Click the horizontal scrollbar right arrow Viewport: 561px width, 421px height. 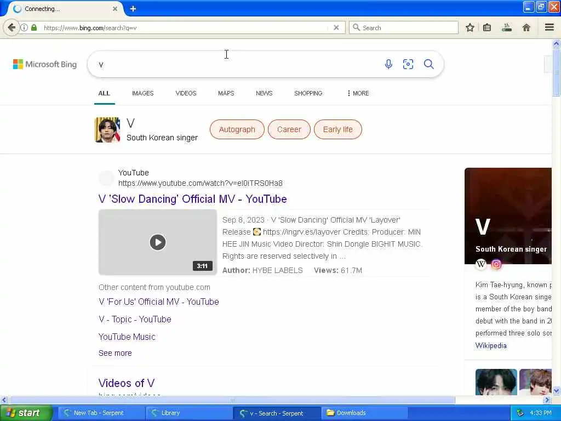coord(547,400)
